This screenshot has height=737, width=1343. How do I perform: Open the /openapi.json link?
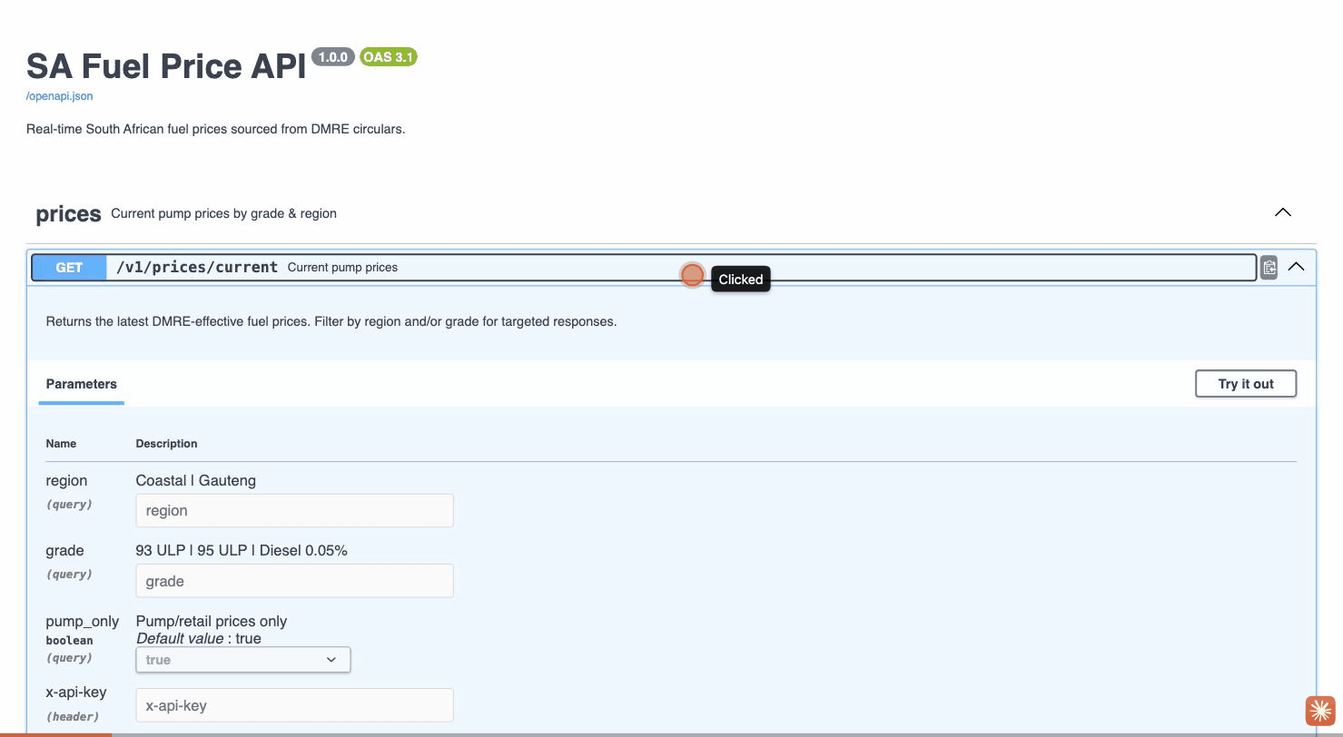click(59, 96)
